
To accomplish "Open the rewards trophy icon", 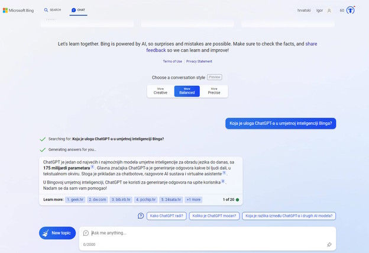I will (351, 11).
